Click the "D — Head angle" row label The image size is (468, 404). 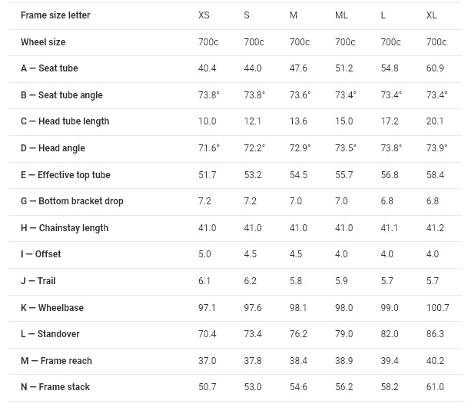pyautogui.click(x=53, y=148)
